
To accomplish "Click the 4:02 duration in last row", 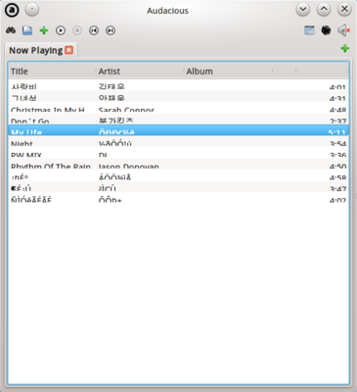I will (x=337, y=199).
